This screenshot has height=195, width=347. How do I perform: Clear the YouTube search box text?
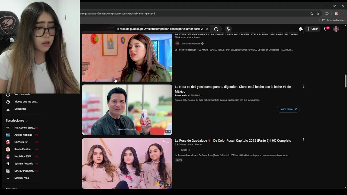tap(207, 29)
